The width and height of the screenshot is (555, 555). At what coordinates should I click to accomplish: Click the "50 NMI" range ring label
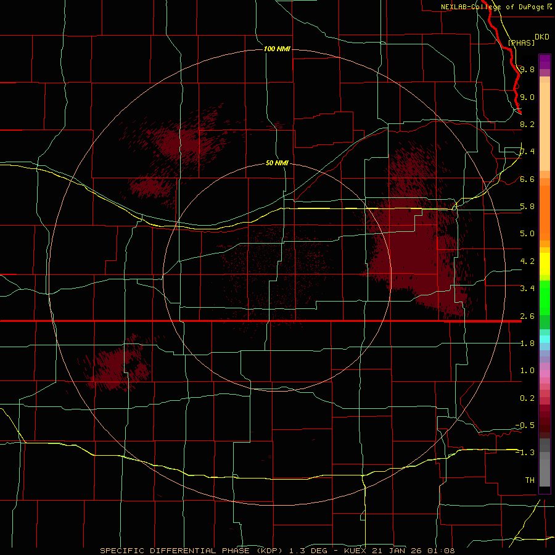click(277, 163)
